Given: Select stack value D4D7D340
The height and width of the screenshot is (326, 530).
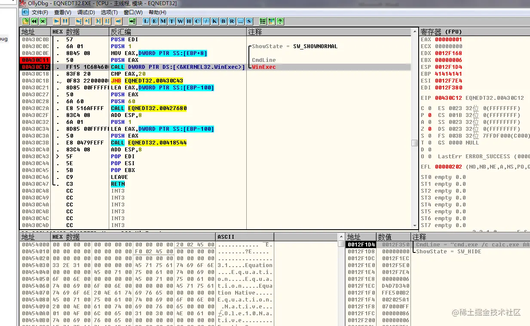Looking at the screenshot, I should (x=396, y=286).
